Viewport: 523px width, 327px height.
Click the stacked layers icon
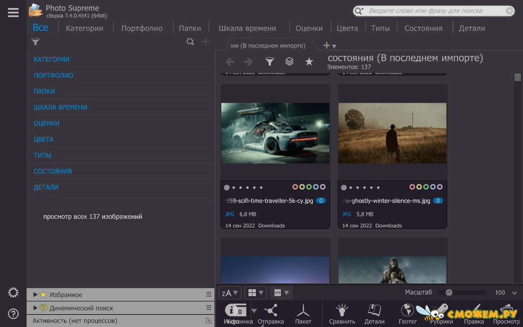click(289, 61)
